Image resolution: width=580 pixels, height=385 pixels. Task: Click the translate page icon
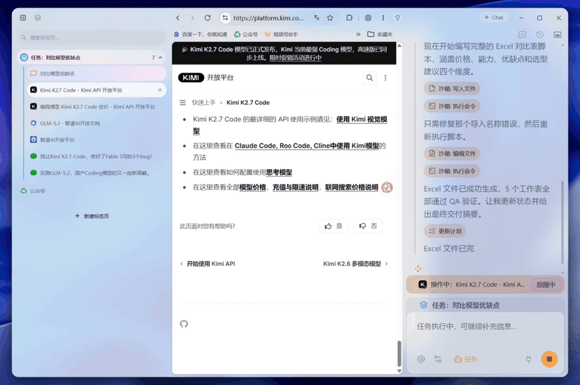tap(317, 18)
